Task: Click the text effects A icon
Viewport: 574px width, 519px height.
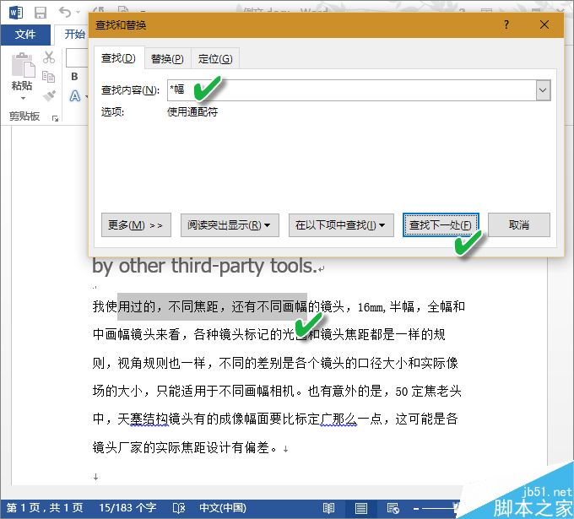Action: pyautogui.click(x=75, y=96)
